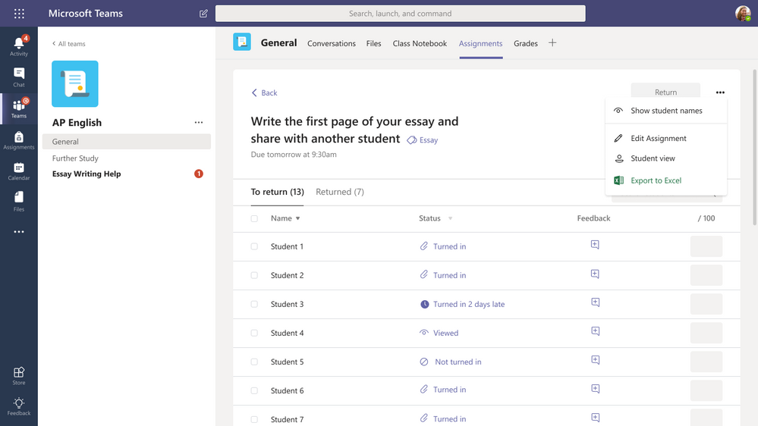Check the box next to Student 1
This screenshot has width=758, height=426.
tap(254, 246)
